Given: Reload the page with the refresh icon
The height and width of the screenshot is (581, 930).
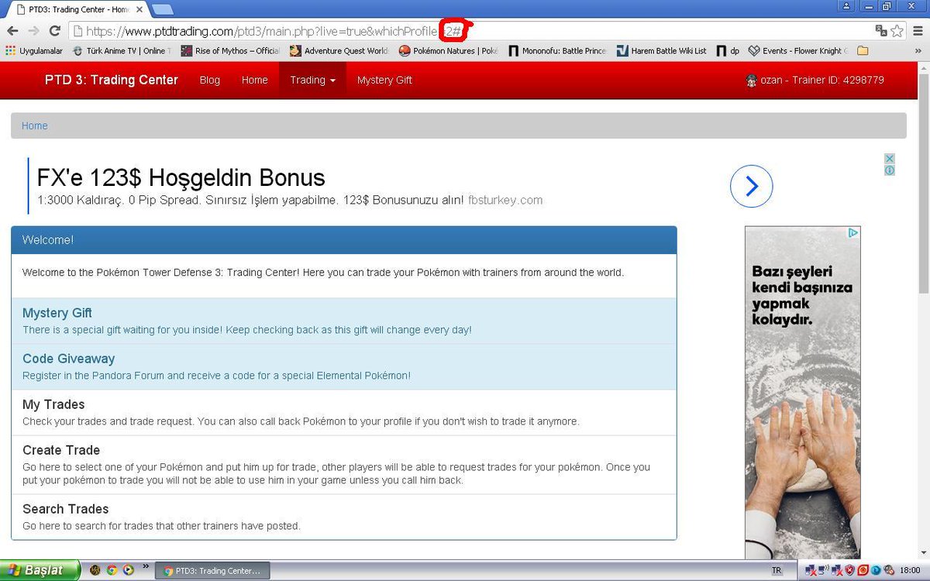Looking at the screenshot, I should 55,31.
